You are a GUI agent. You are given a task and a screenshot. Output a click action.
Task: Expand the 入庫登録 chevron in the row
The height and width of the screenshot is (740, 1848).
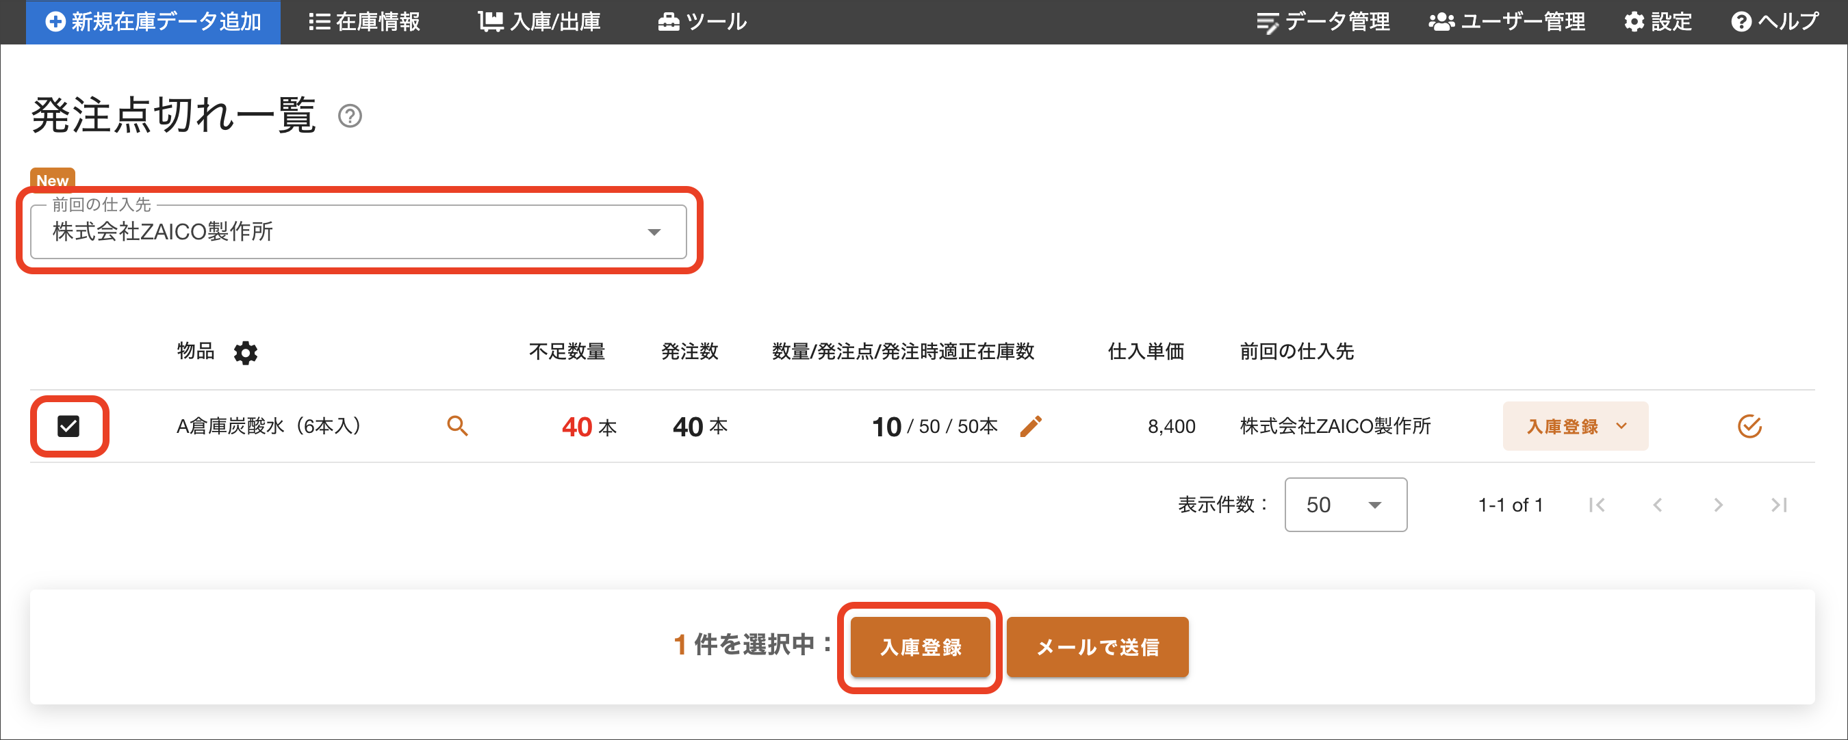[x=1621, y=425]
